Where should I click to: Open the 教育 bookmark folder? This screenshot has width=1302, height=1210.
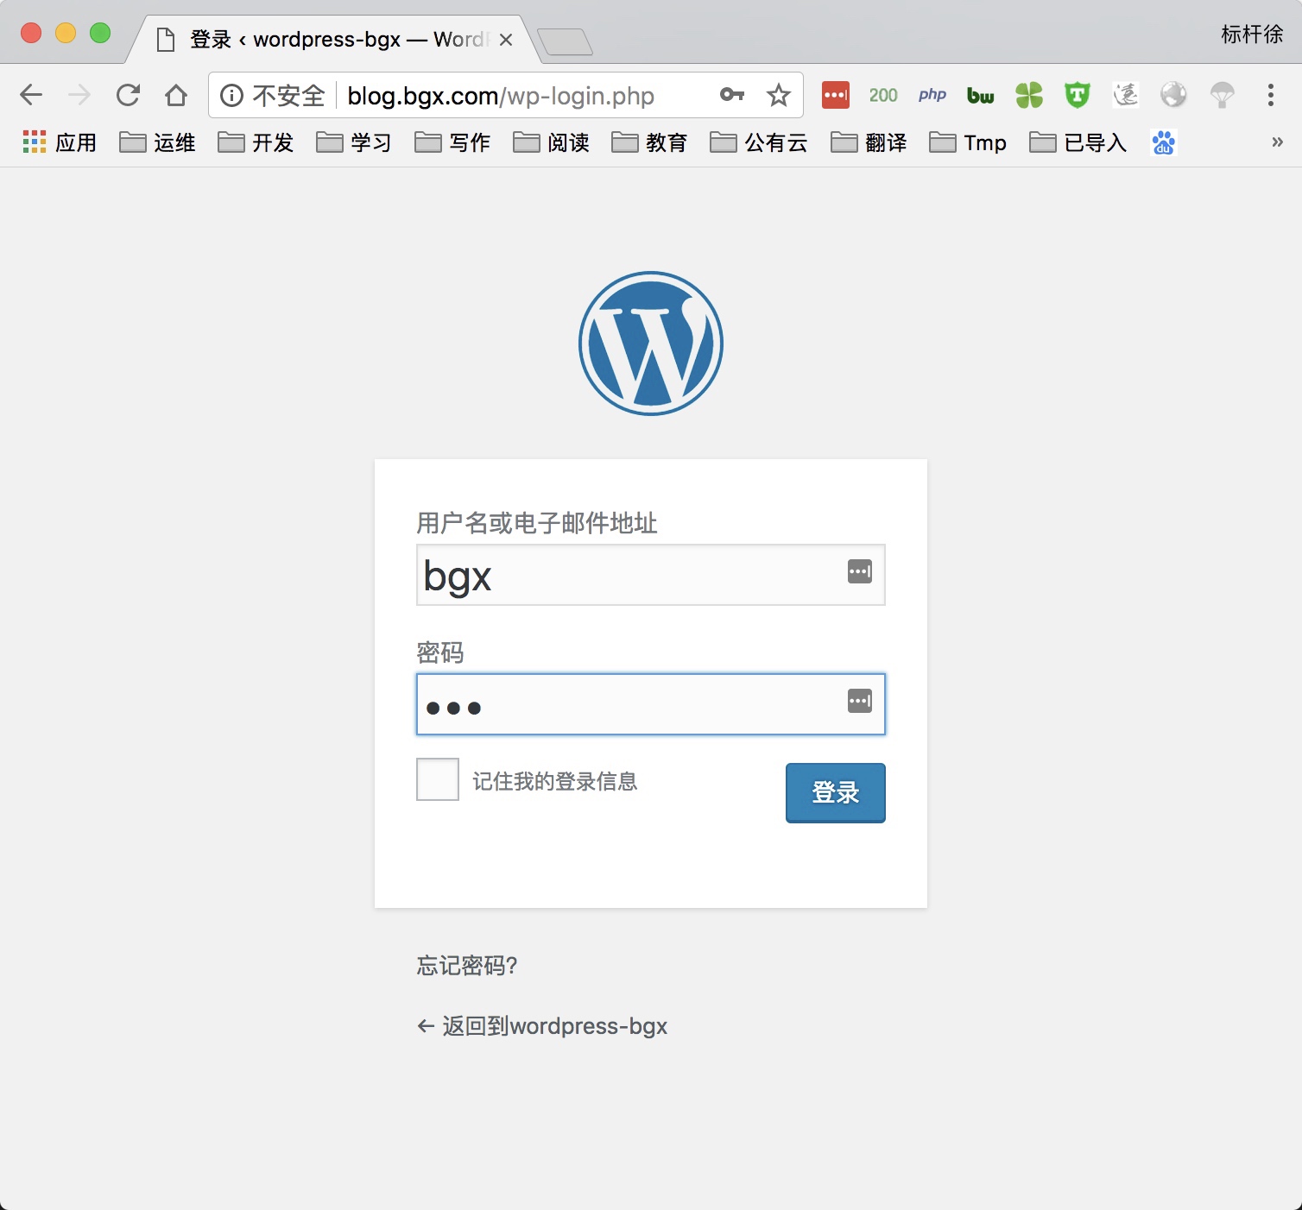point(649,142)
